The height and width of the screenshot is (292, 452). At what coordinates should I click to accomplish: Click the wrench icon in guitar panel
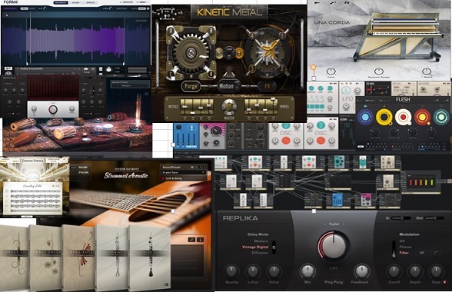click(x=191, y=240)
